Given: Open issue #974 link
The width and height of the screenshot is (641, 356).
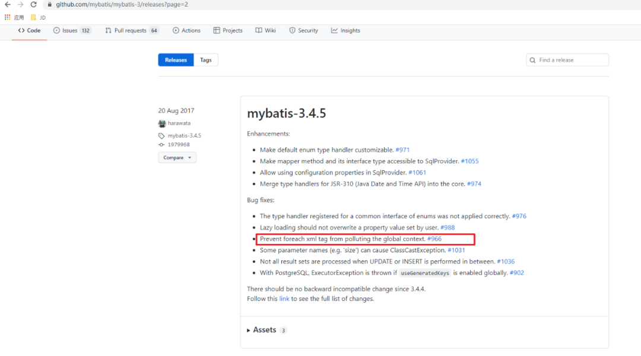Looking at the screenshot, I should click(474, 184).
